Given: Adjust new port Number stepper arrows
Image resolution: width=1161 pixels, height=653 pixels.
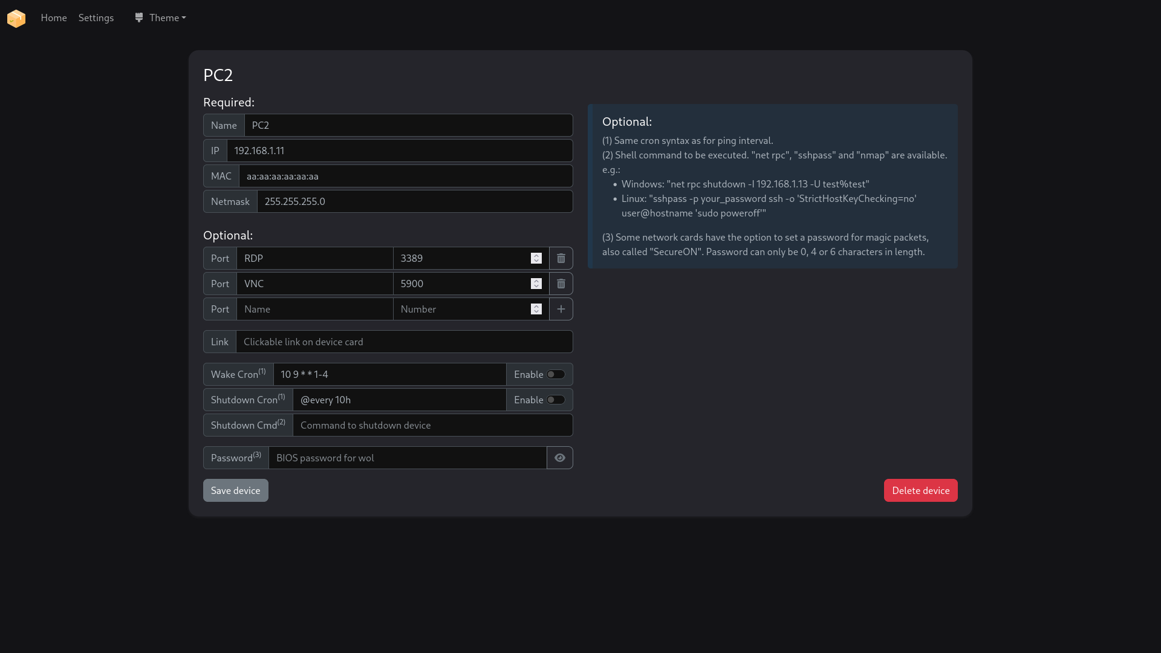Looking at the screenshot, I should tap(536, 309).
